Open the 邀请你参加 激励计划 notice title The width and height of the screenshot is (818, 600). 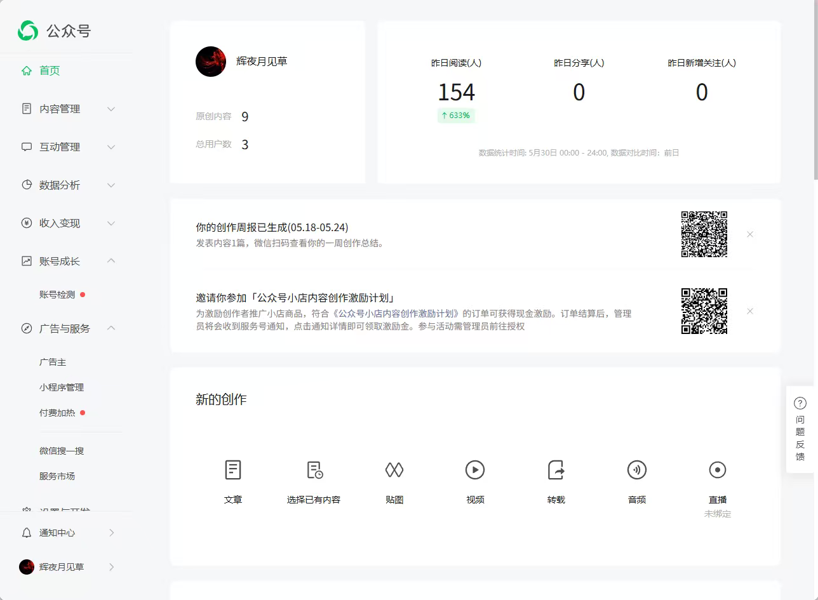point(295,298)
